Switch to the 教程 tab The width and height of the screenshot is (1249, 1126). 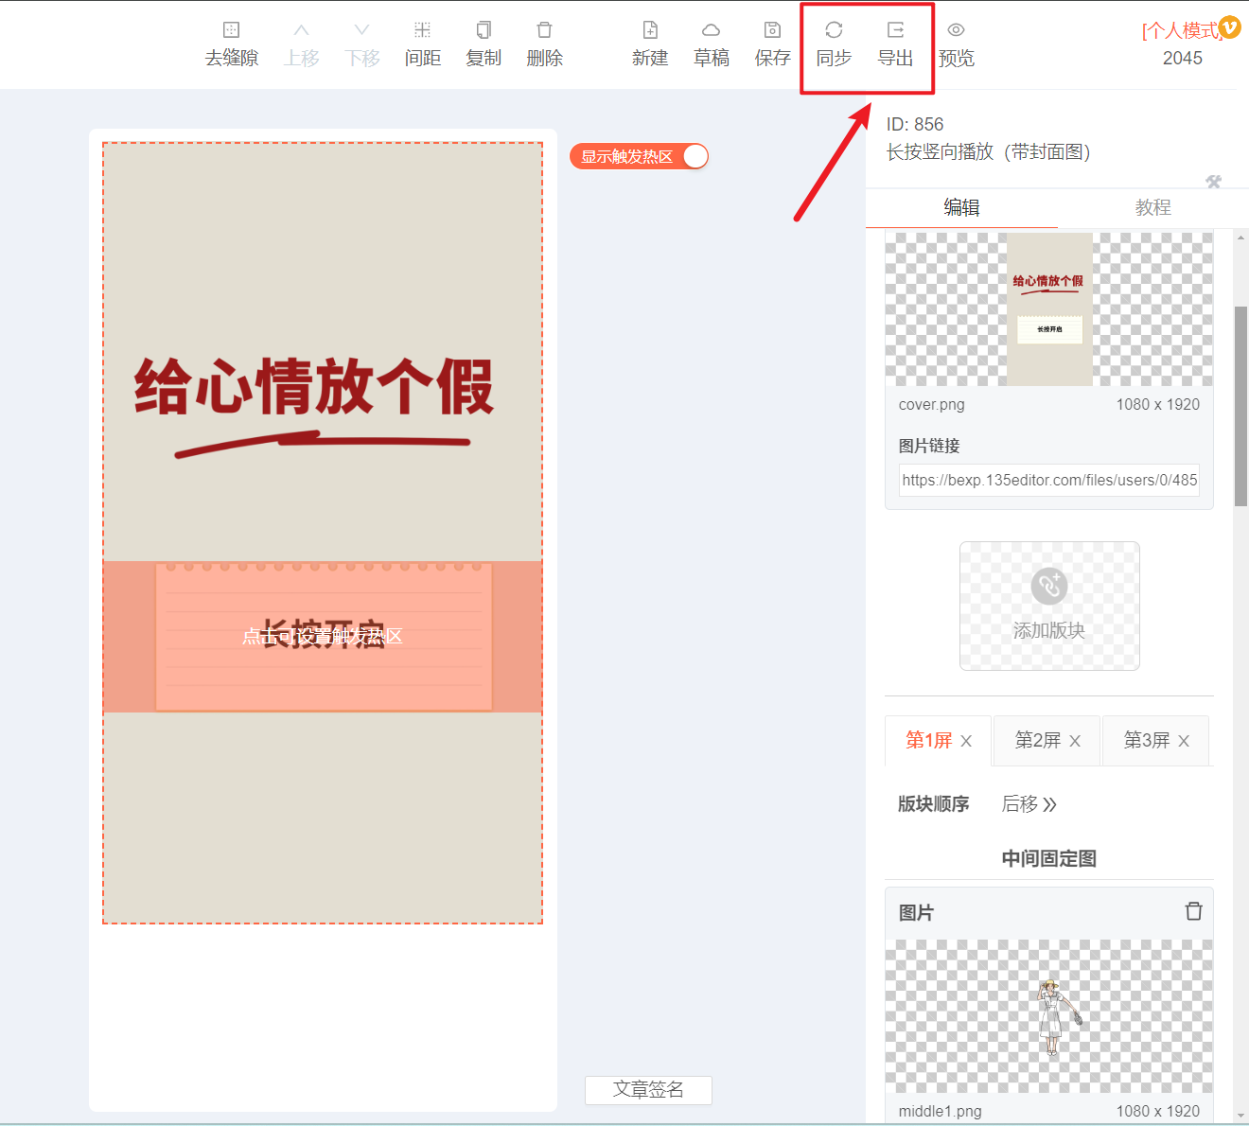(1153, 207)
